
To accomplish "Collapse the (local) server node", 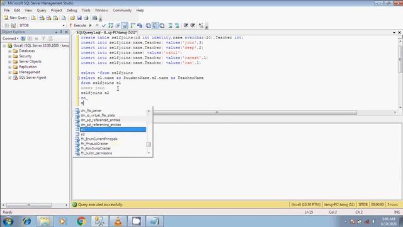I will coord(4,45).
